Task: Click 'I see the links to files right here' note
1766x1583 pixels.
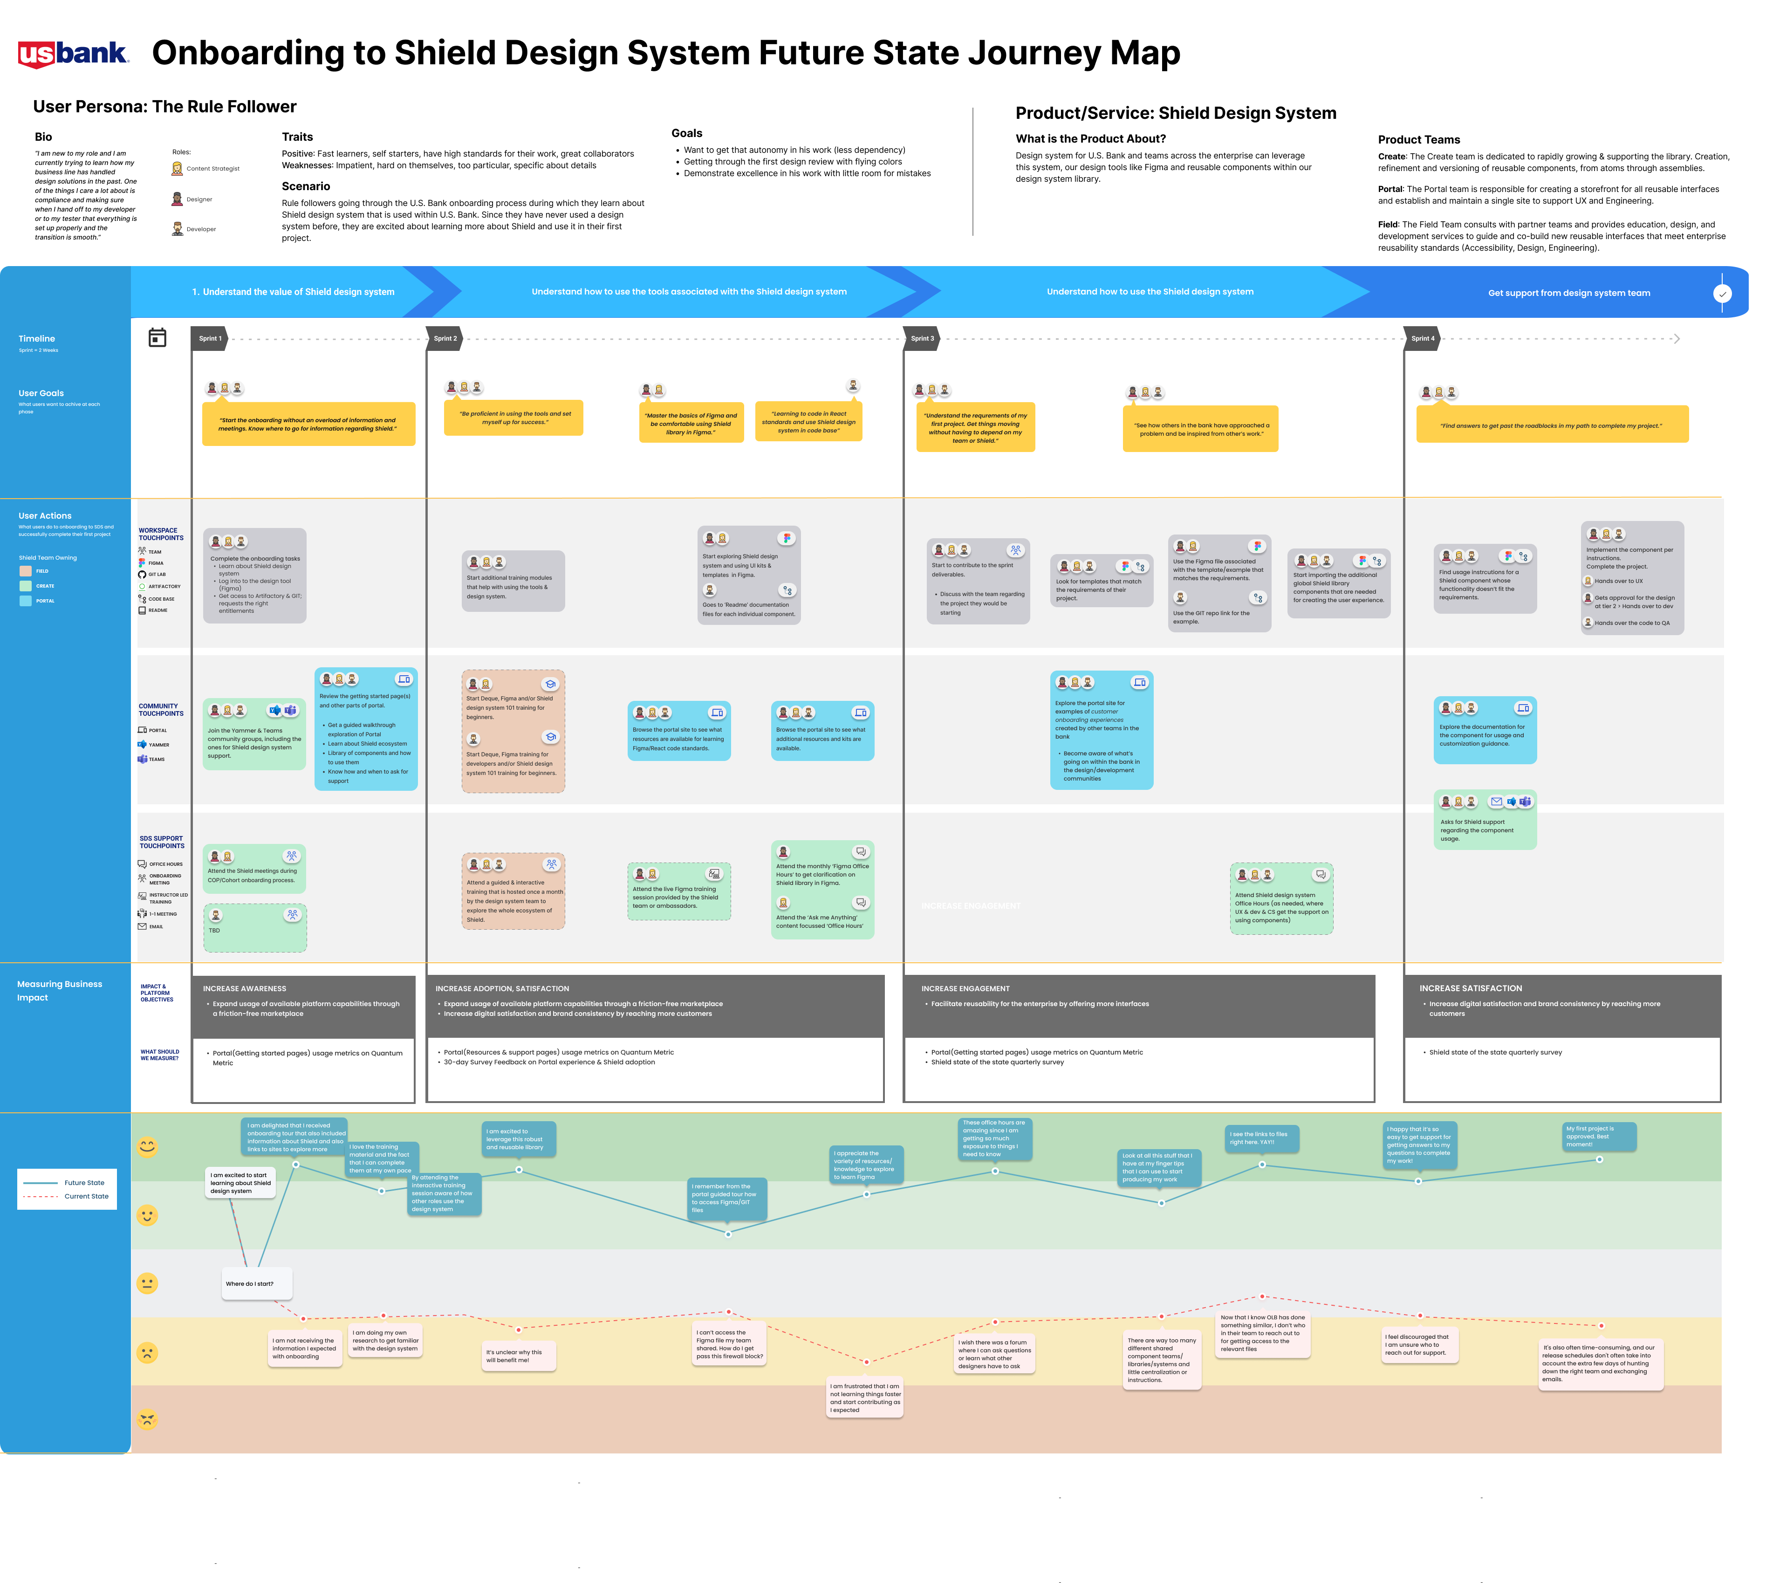Action: click(x=1262, y=1138)
